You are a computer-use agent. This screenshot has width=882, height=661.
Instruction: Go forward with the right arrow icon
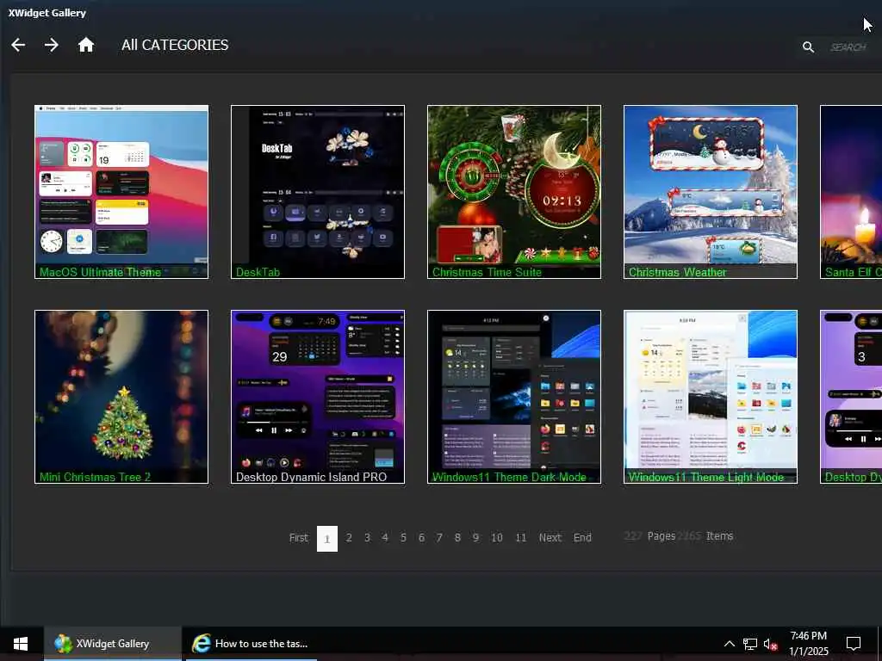51,45
